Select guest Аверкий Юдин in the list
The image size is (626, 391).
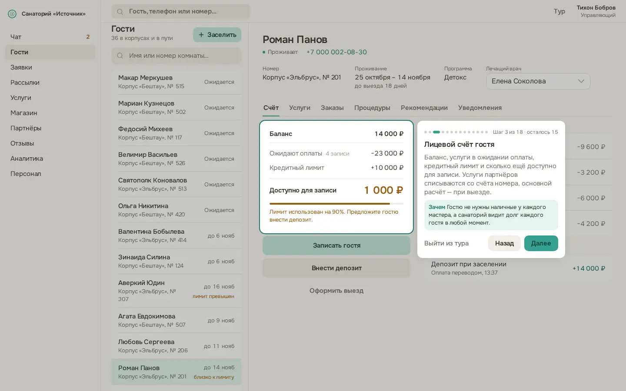coord(176,291)
